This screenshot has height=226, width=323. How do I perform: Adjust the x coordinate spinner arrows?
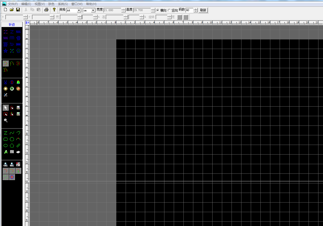(25, 17)
